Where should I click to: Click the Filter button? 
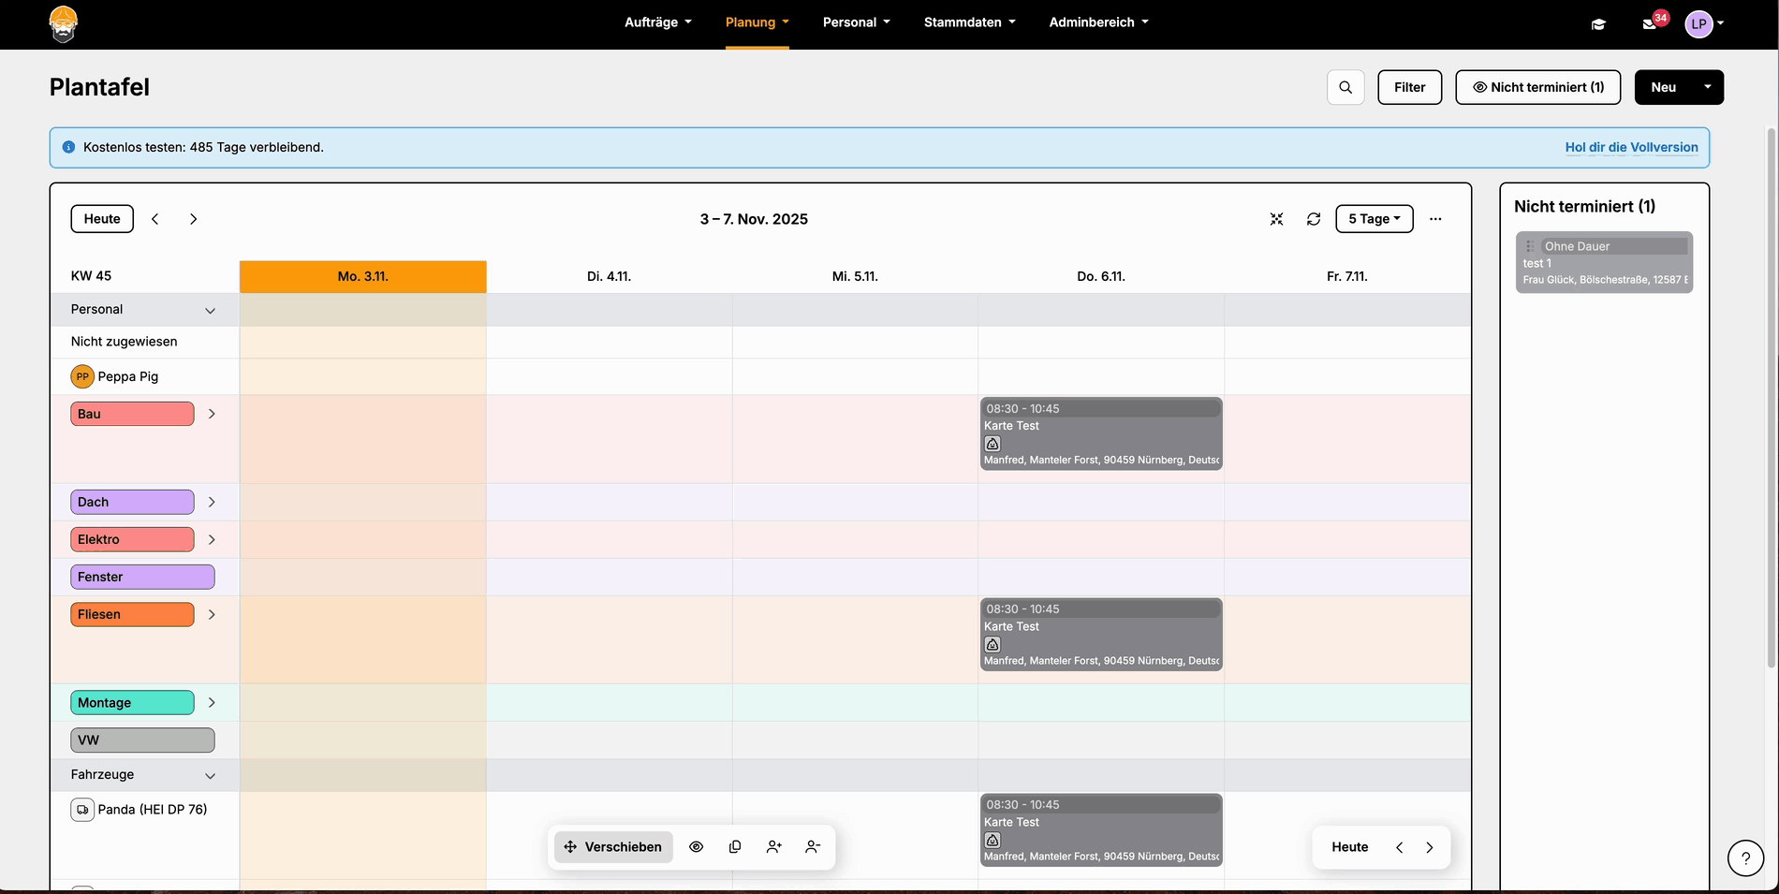[x=1409, y=87]
